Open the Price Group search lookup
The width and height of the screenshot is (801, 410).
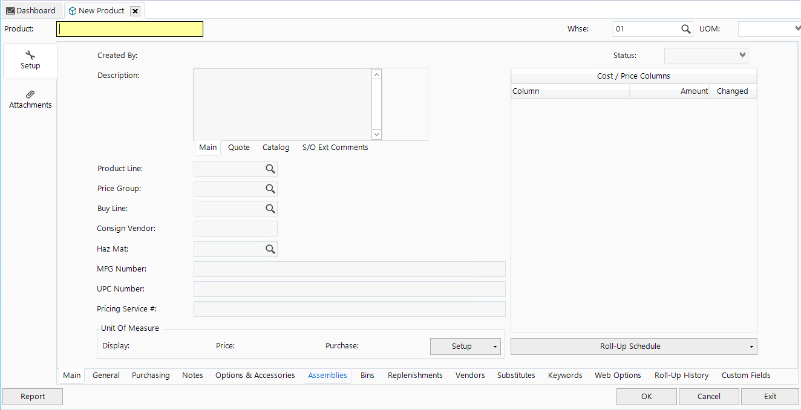[270, 188]
